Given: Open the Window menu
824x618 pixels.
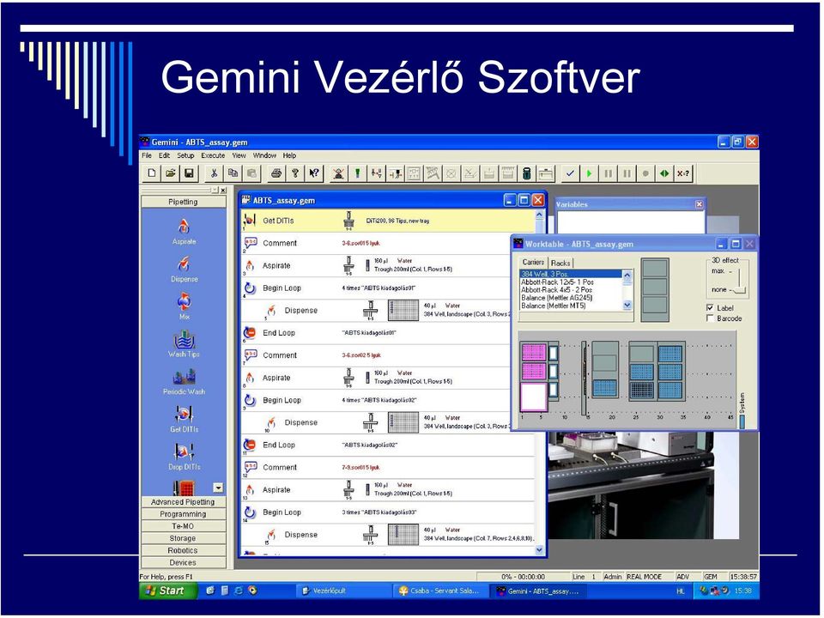Looking at the screenshot, I should point(264,155).
